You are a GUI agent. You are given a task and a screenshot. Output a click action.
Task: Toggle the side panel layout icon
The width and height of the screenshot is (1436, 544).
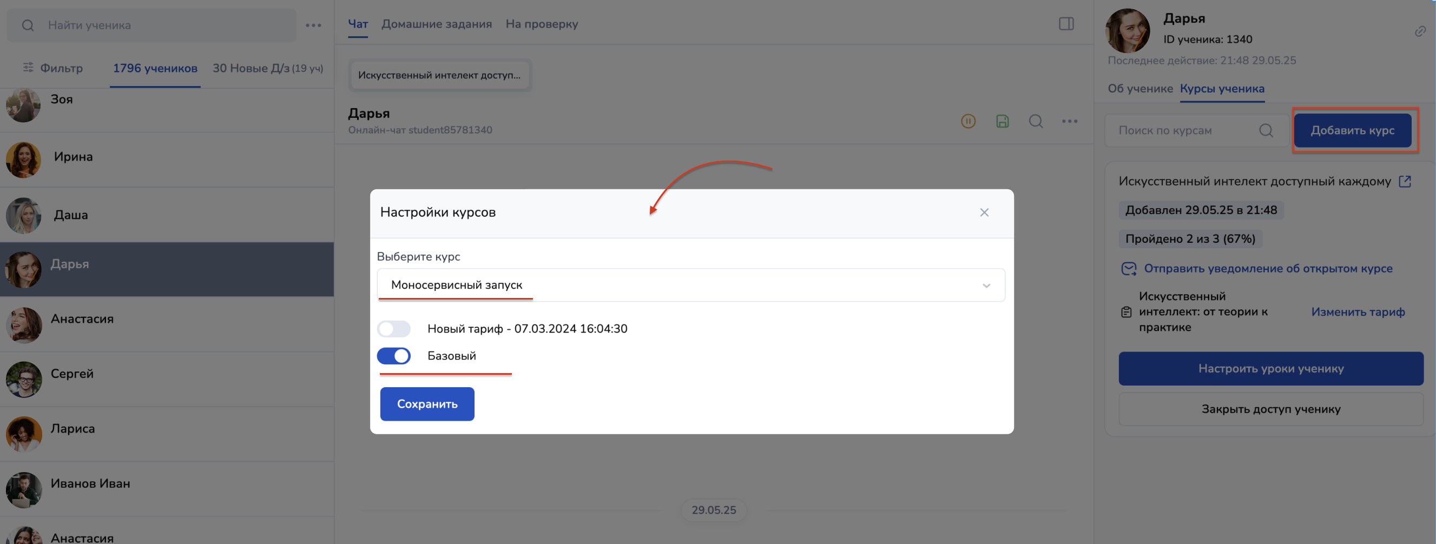click(1066, 24)
